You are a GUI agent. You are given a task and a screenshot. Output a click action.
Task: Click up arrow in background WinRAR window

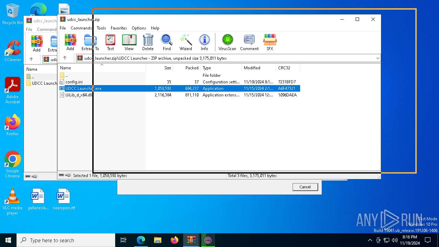pyautogui.click(x=31, y=59)
